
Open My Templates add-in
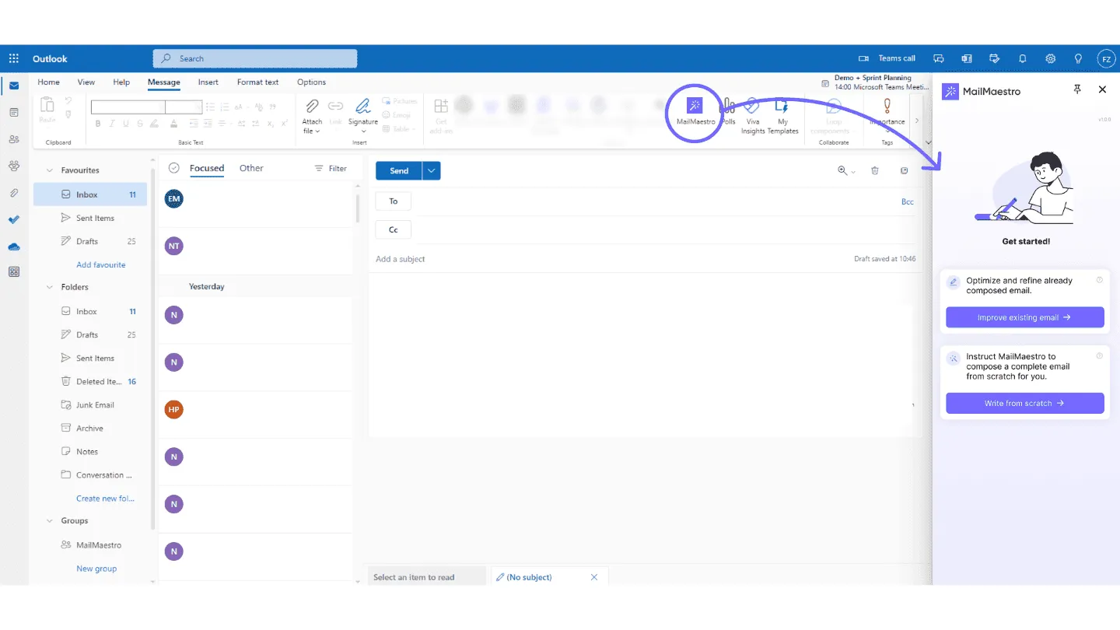(x=782, y=109)
